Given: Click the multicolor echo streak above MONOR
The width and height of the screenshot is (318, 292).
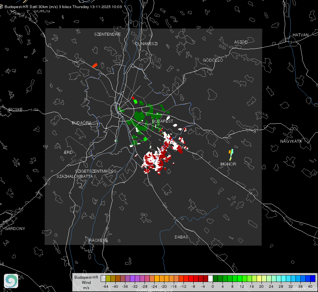Looking at the screenshot, I should [x=231, y=155].
